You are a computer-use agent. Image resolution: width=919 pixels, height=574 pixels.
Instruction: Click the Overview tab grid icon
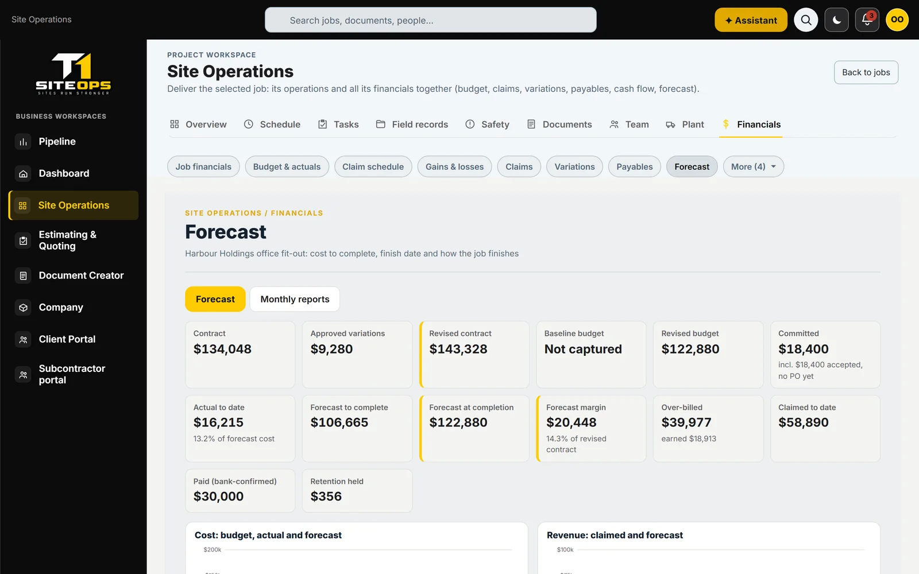(175, 124)
